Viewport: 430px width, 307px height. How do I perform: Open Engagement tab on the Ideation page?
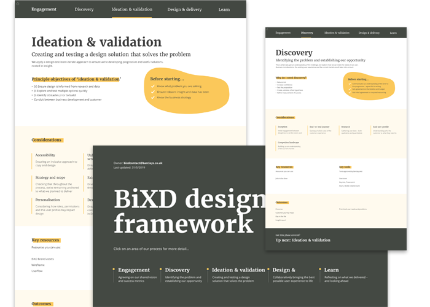(44, 9)
